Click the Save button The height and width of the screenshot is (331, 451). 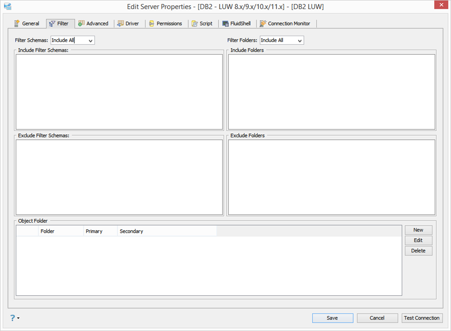[x=332, y=318]
